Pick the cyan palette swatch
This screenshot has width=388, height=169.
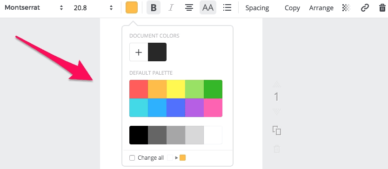(x=139, y=108)
